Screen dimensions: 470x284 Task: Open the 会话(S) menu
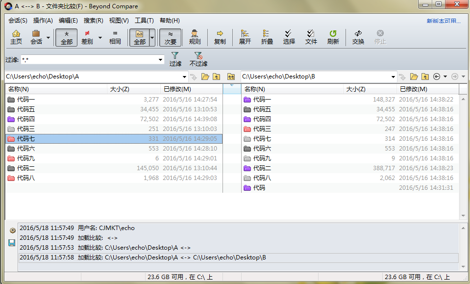(18, 21)
